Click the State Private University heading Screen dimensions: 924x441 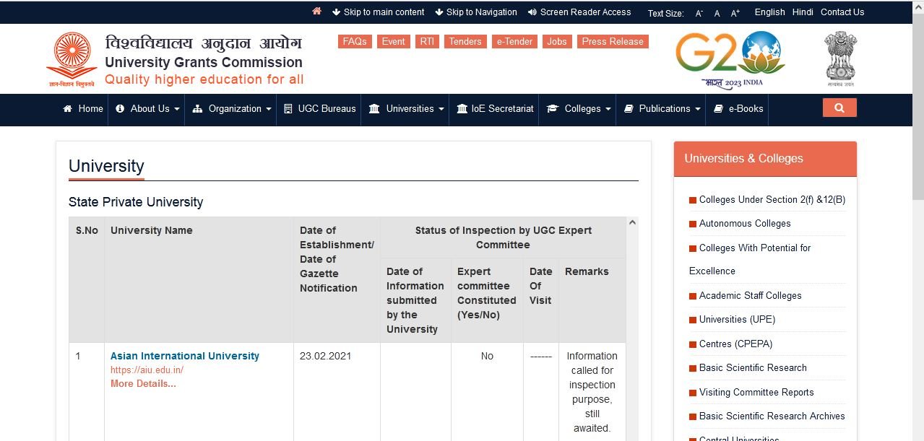point(136,203)
